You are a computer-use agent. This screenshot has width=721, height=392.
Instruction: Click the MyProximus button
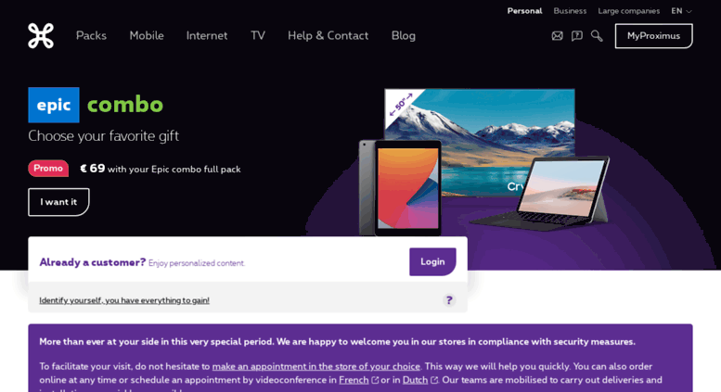point(653,36)
